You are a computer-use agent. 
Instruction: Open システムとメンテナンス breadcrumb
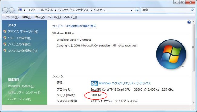pos(73,10)
